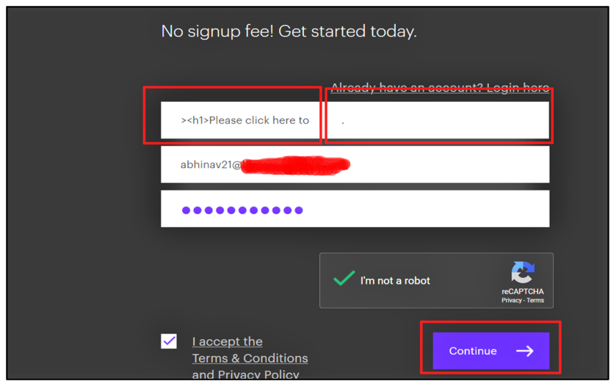Viewport: 616px width, 384px height.
Task: Open the 'Login here' link
Action: coord(518,87)
